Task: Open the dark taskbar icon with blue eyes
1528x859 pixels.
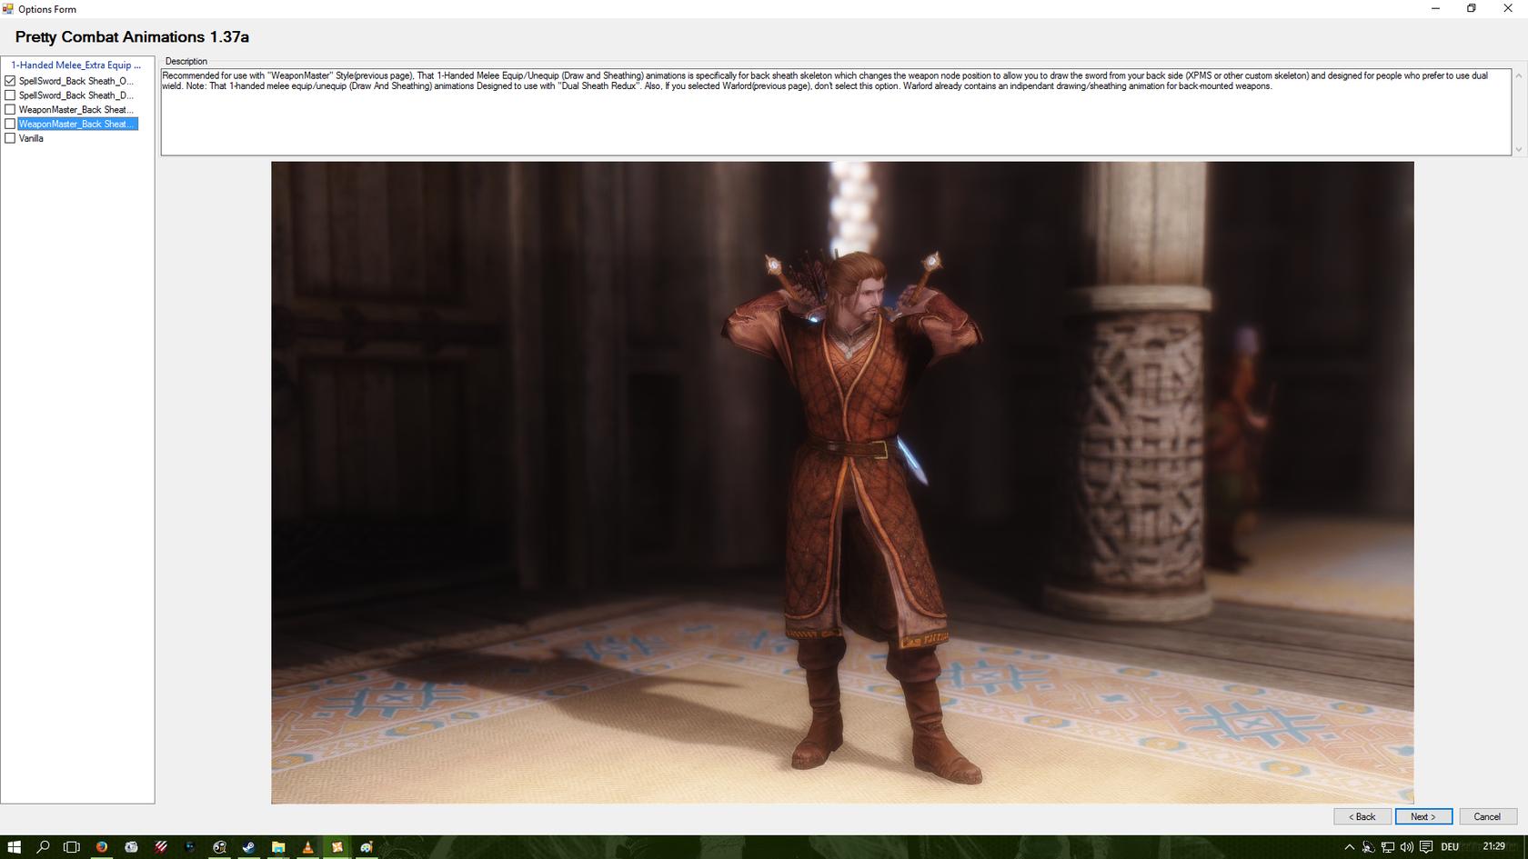Action: (190, 847)
